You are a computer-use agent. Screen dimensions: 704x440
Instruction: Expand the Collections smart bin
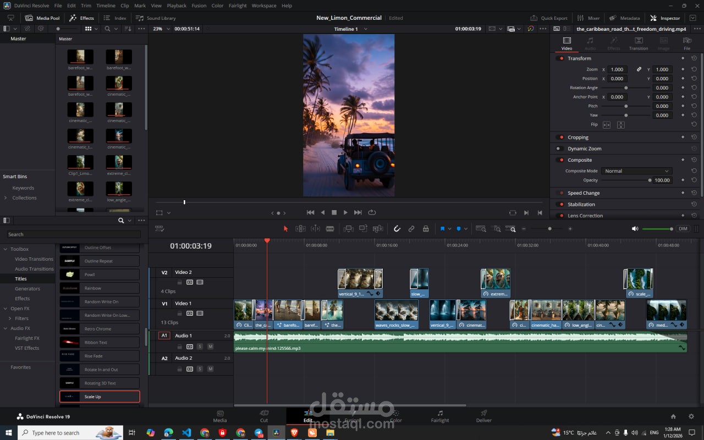5,198
